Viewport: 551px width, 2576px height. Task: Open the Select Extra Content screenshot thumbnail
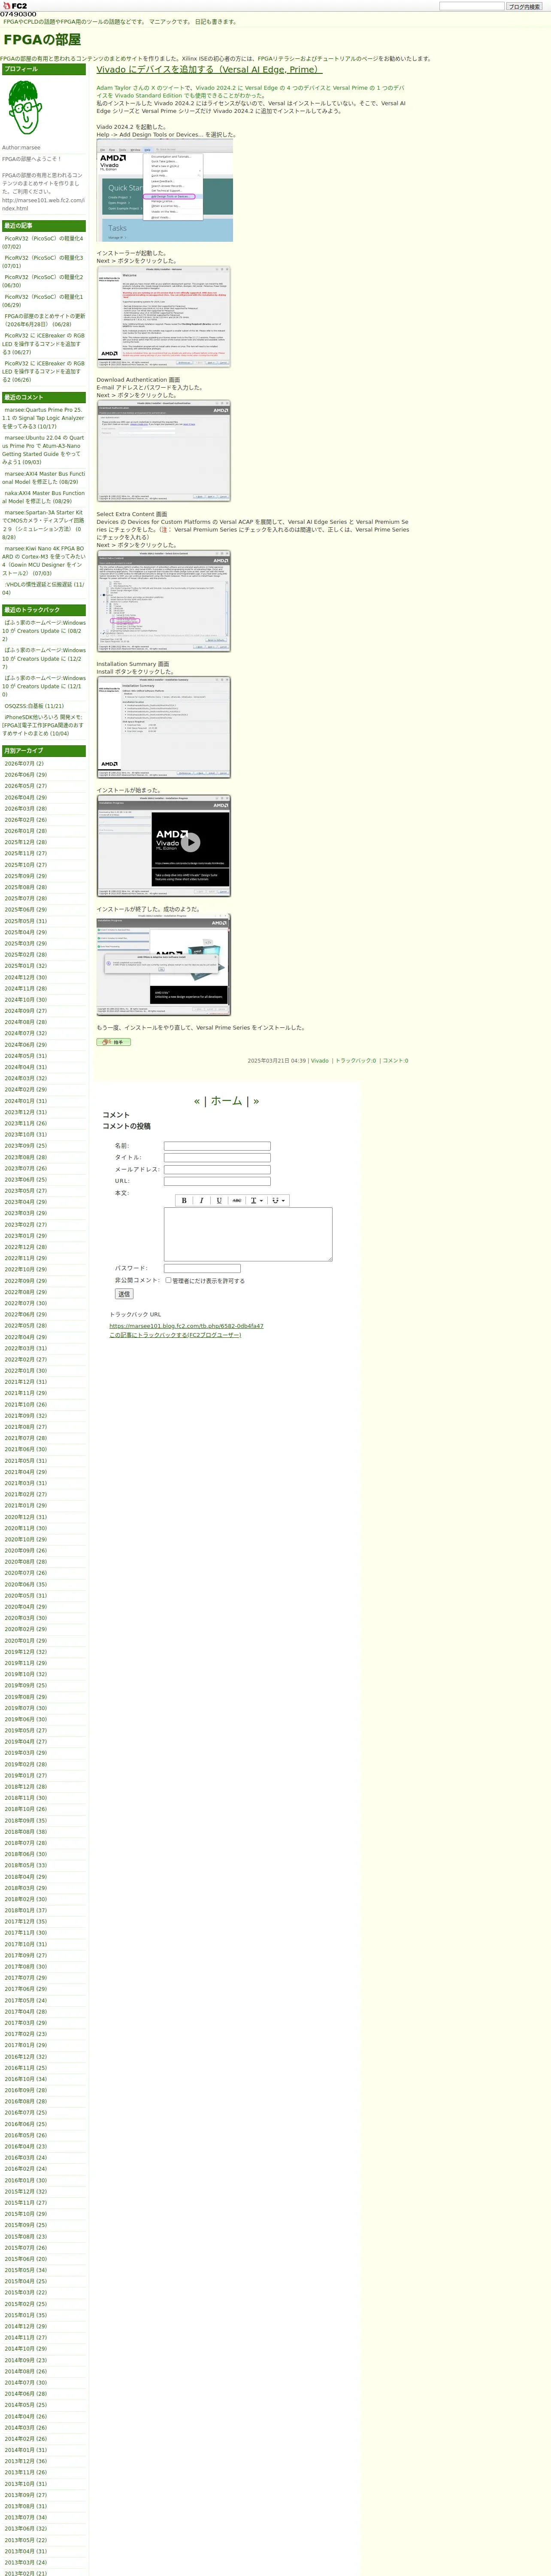(x=164, y=601)
